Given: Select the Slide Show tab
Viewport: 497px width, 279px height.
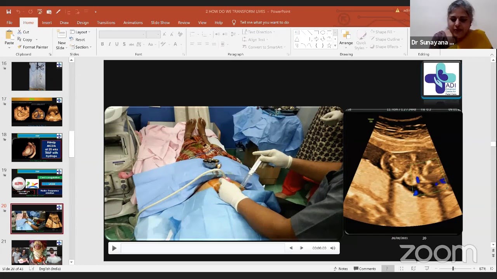Looking at the screenshot, I should pos(160,22).
